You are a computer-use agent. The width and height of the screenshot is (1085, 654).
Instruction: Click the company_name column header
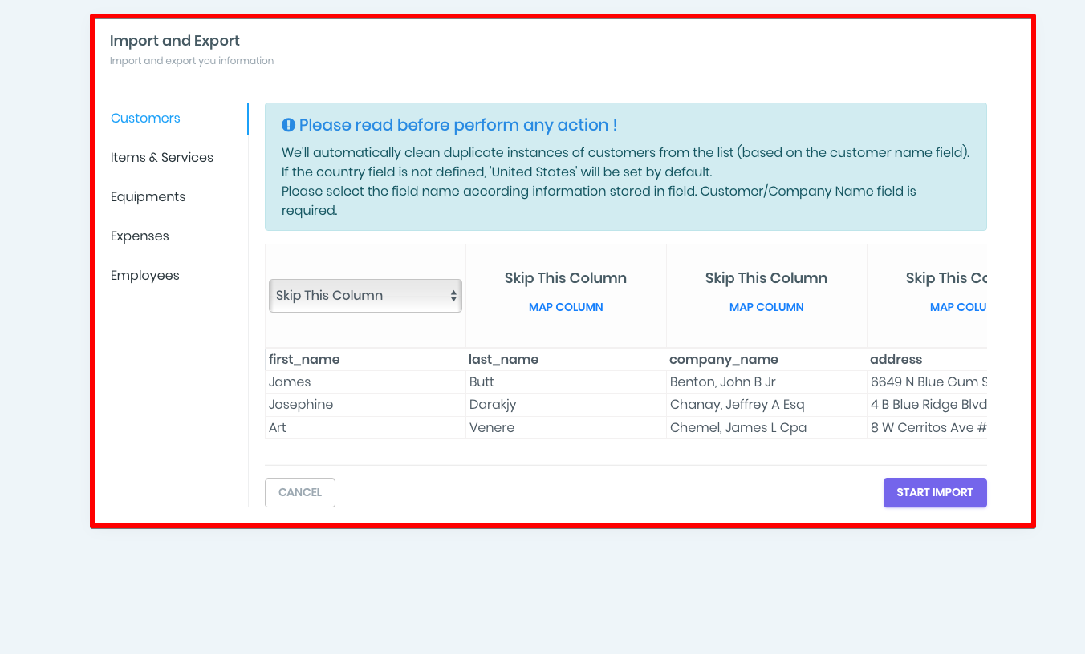click(766, 360)
